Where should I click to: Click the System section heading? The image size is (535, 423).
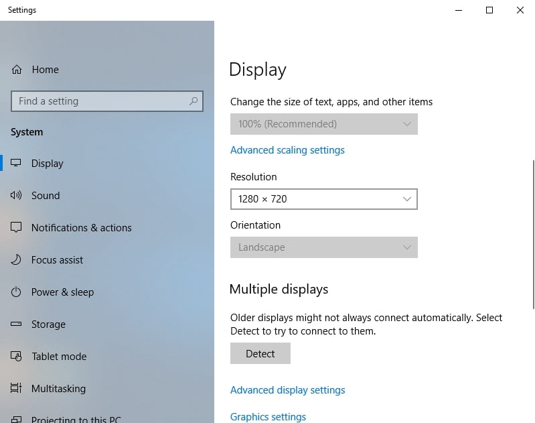point(27,132)
